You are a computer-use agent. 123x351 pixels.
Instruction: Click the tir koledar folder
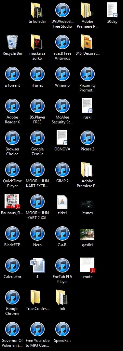pyautogui.click(x=37, y=10)
